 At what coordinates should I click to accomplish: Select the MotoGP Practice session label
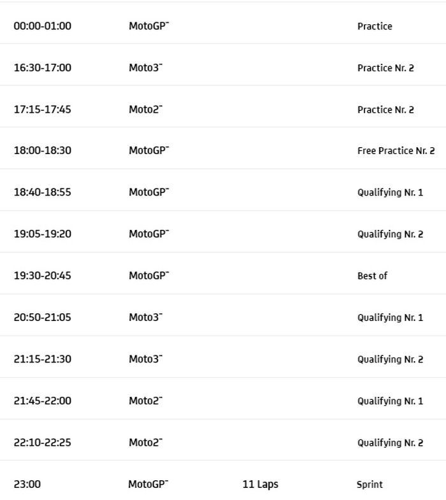click(x=375, y=26)
